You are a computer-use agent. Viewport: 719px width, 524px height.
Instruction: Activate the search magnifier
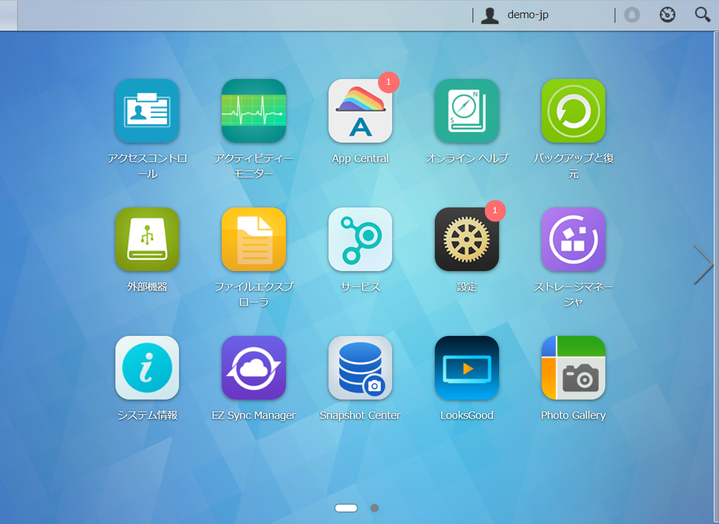tap(703, 15)
